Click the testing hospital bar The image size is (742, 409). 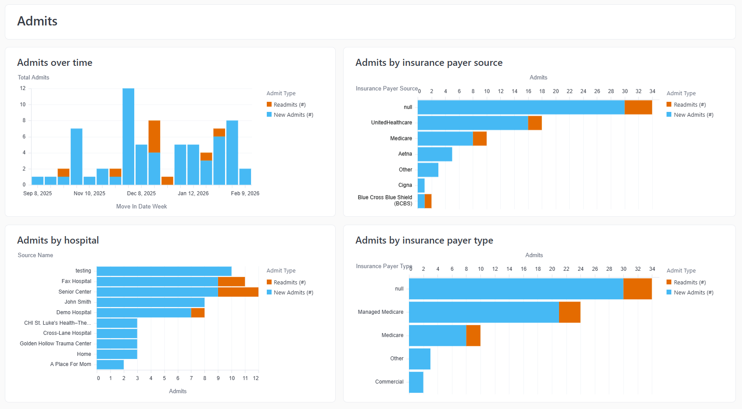click(x=164, y=271)
